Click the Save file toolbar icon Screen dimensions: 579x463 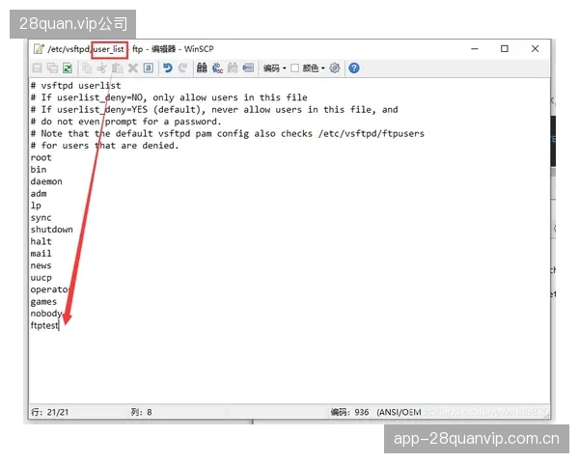pyautogui.click(x=38, y=68)
